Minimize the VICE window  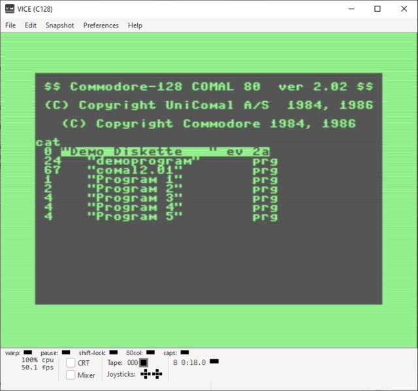[x=351, y=8]
